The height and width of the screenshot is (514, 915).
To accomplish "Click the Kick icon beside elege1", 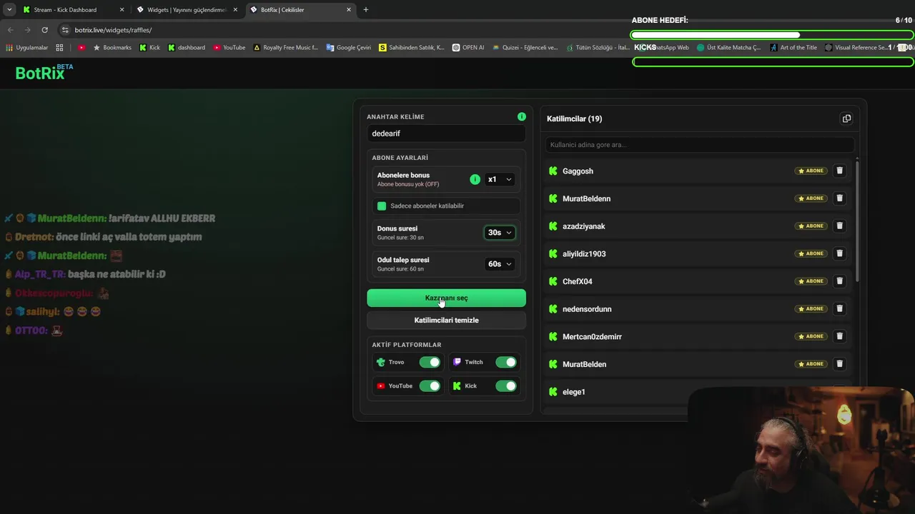I will pos(553,391).
